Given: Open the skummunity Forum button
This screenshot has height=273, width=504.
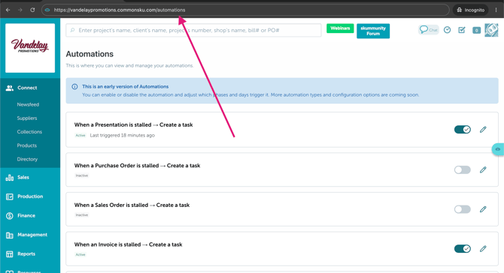Looking at the screenshot, I should [x=373, y=31].
